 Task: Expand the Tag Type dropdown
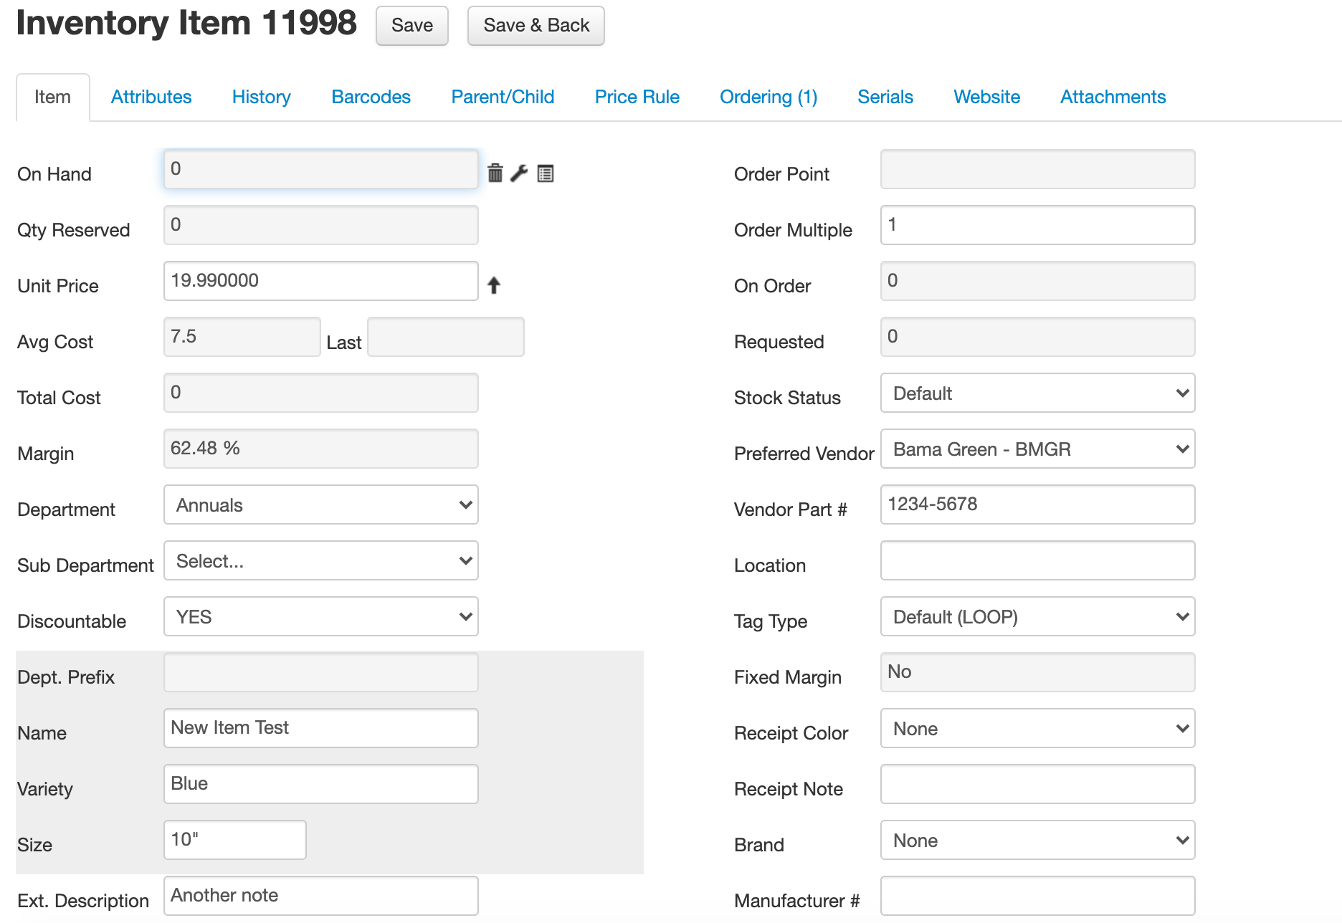pos(1037,617)
